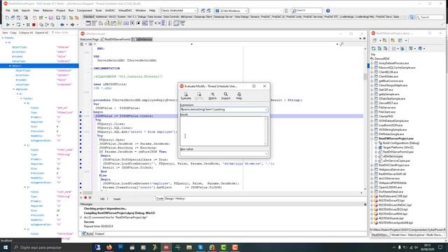Screen dimensions: 448x252
Task: Switch to the Model View tab
Action: click(398, 235)
